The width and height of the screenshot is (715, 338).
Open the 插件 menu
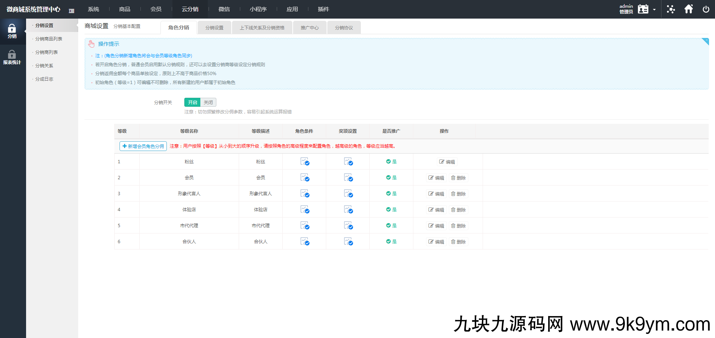pos(324,9)
